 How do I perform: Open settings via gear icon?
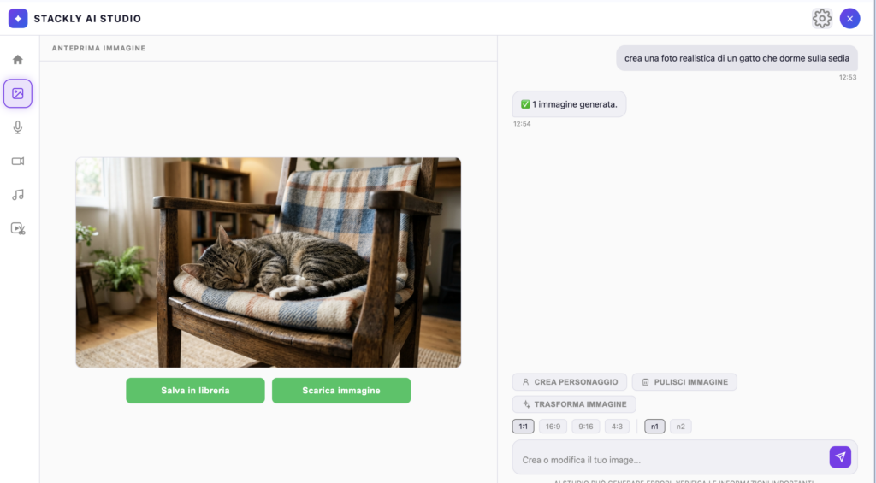click(822, 19)
